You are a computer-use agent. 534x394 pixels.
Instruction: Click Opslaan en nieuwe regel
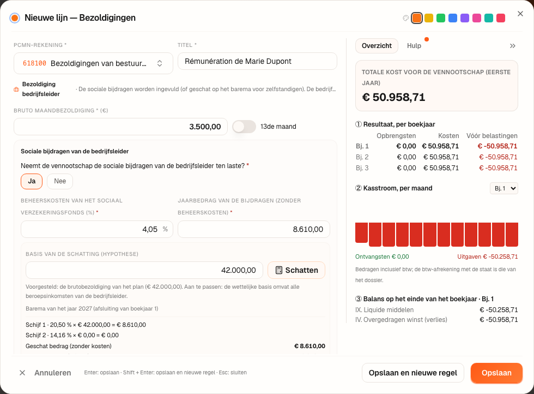coord(413,373)
